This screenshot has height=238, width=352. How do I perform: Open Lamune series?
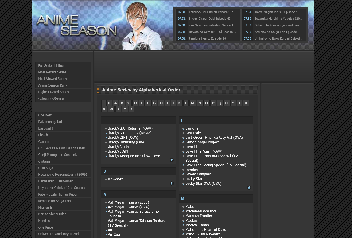pos(192,128)
